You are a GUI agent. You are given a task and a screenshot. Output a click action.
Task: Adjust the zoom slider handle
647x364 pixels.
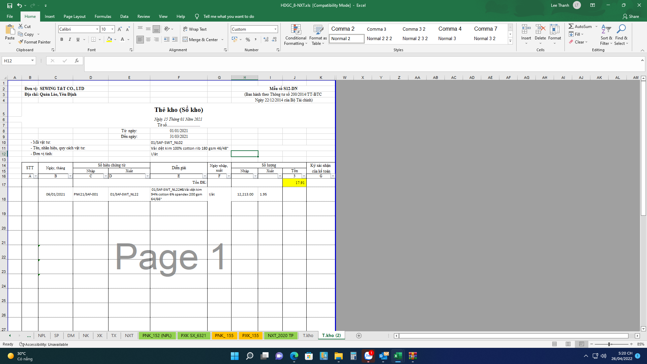(609, 344)
